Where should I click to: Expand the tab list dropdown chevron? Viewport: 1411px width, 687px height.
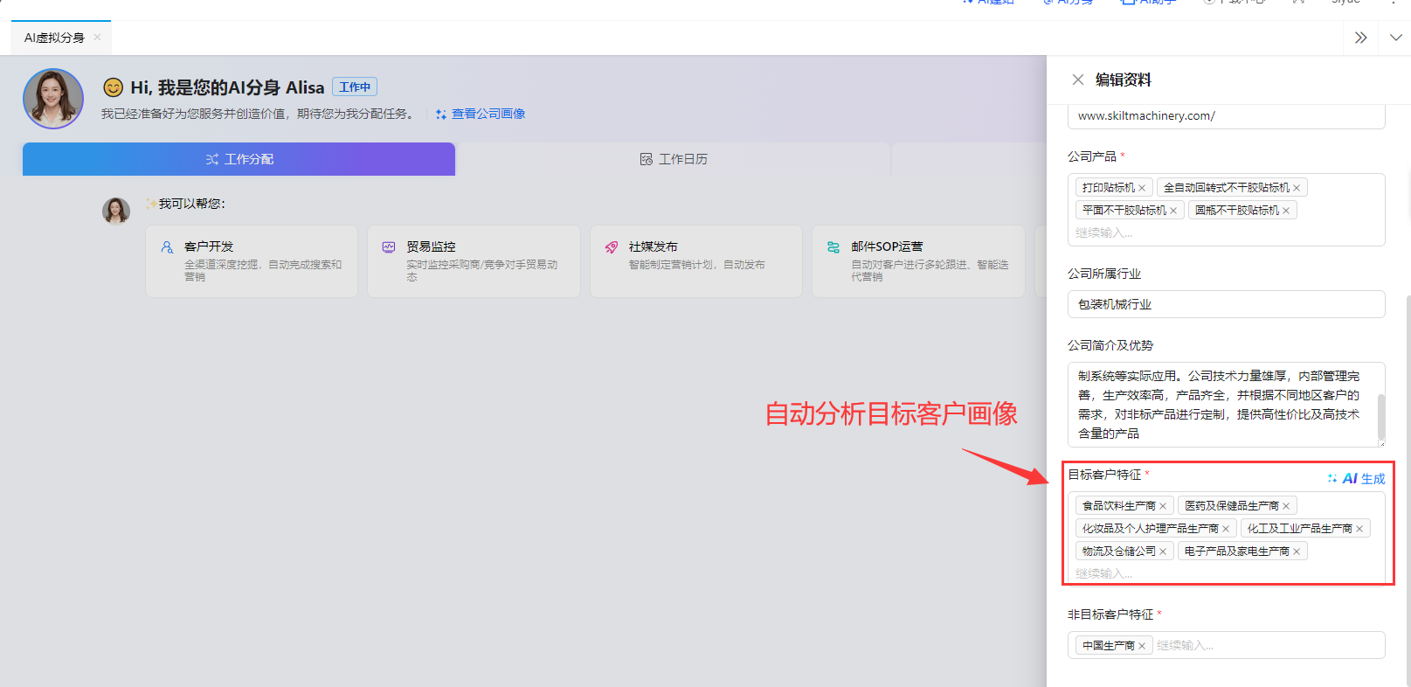click(1395, 38)
